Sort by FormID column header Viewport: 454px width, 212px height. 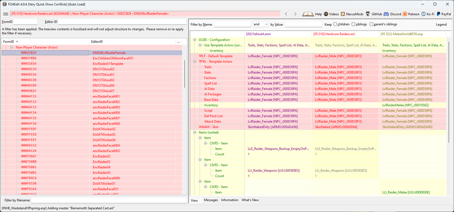[45, 42]
